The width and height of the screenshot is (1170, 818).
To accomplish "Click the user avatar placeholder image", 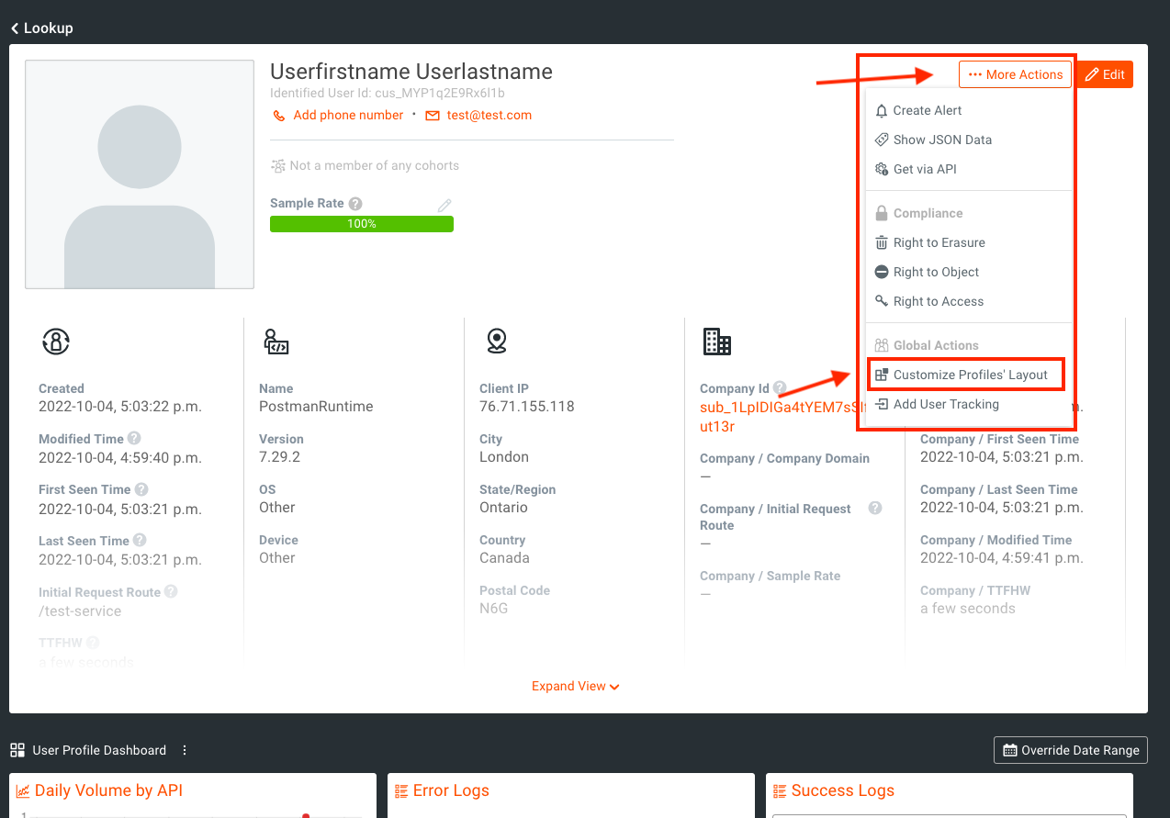I will point(140,174).
